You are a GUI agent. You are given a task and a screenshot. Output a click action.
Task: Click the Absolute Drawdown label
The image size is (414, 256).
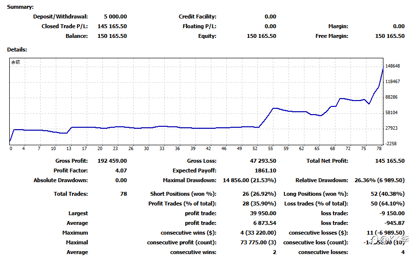pos(61,180)
